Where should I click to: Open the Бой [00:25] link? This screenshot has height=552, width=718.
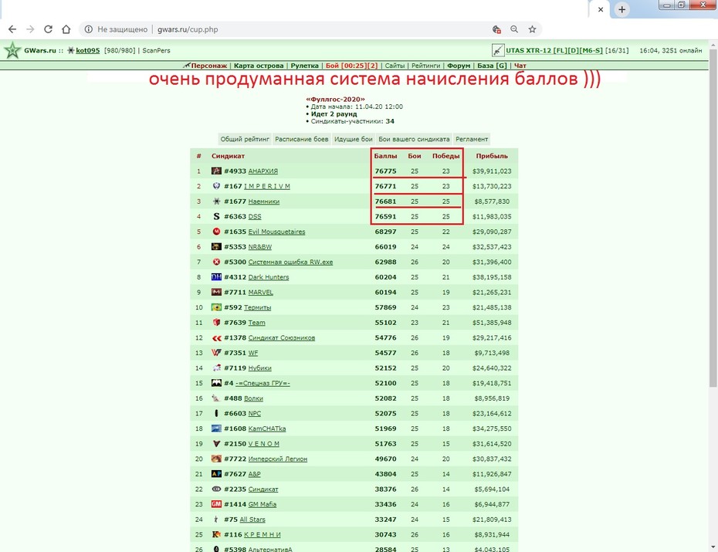pos(352,66)
